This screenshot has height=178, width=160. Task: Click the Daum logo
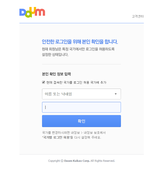(x=32, y=12)
